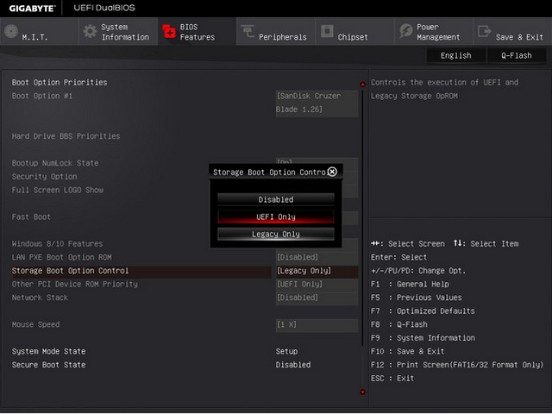Pick Legacy Only in the popup
This screenshot has height=414, width=552.
pos(275,234)
